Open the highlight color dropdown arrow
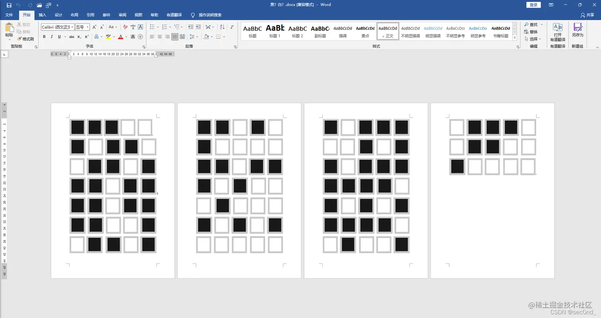This screenshot has height=318, width=601. point(114,37)
